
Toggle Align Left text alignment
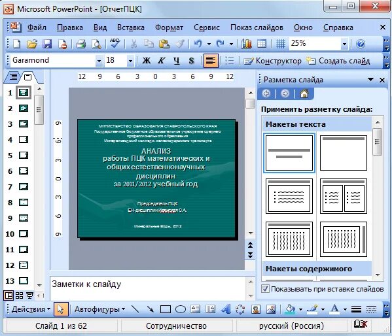pos(211,61)
